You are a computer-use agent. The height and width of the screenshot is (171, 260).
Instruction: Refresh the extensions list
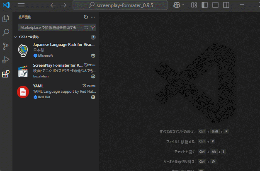pyautogui.click(x=86, y=17)
